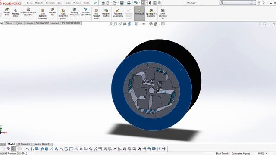Print using the printer icon
The image size is (276, 155).
(x=129, y=3)
